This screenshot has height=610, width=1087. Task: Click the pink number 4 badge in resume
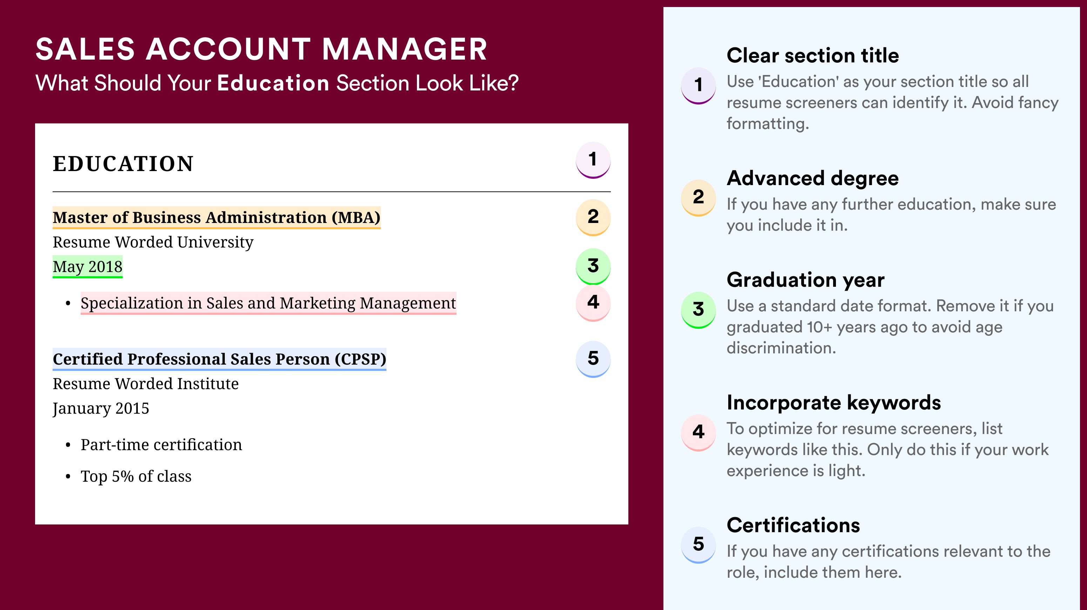click(593, 303)
